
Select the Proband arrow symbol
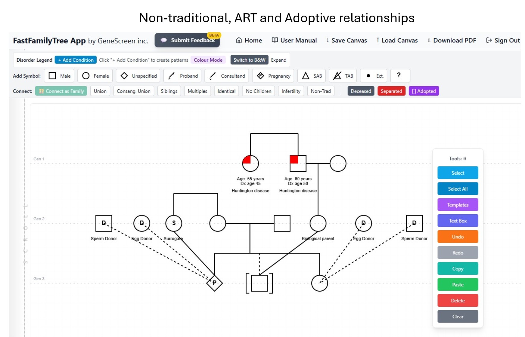click(x=183, y=76)
